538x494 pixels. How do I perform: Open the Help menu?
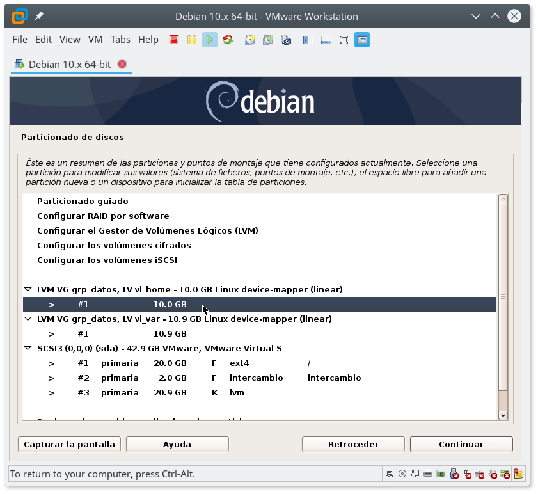148,40
